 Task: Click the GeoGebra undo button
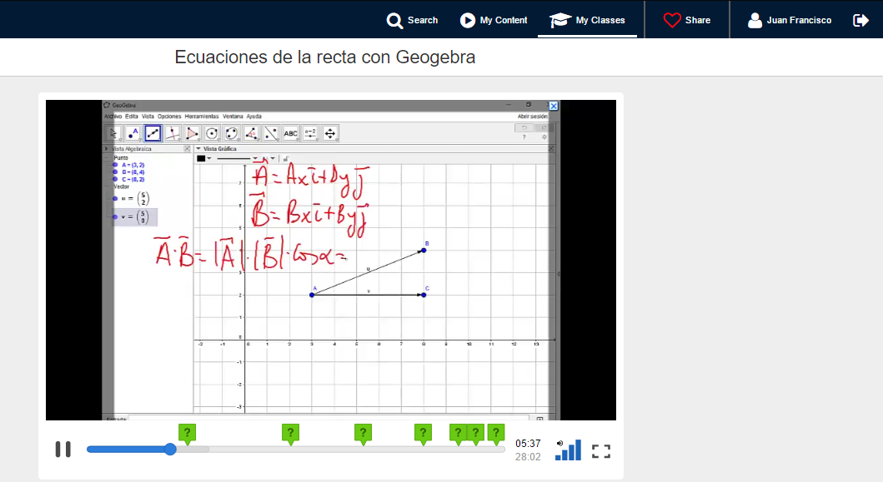pos(524,127)
